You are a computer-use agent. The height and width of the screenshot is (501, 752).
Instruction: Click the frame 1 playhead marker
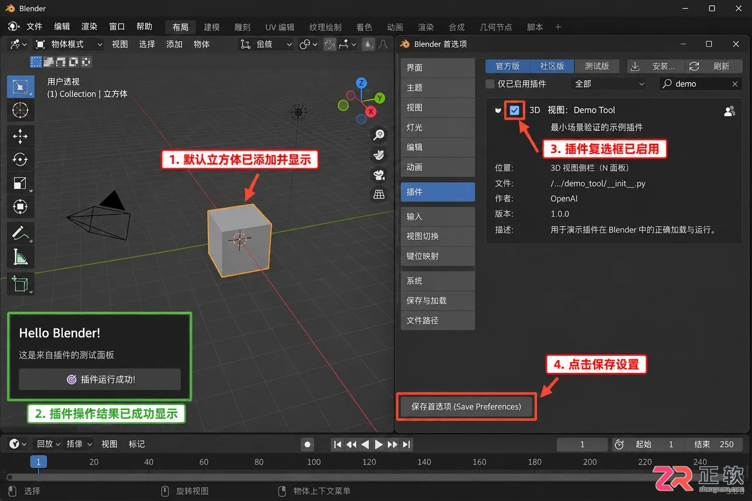tap(38, 462)
